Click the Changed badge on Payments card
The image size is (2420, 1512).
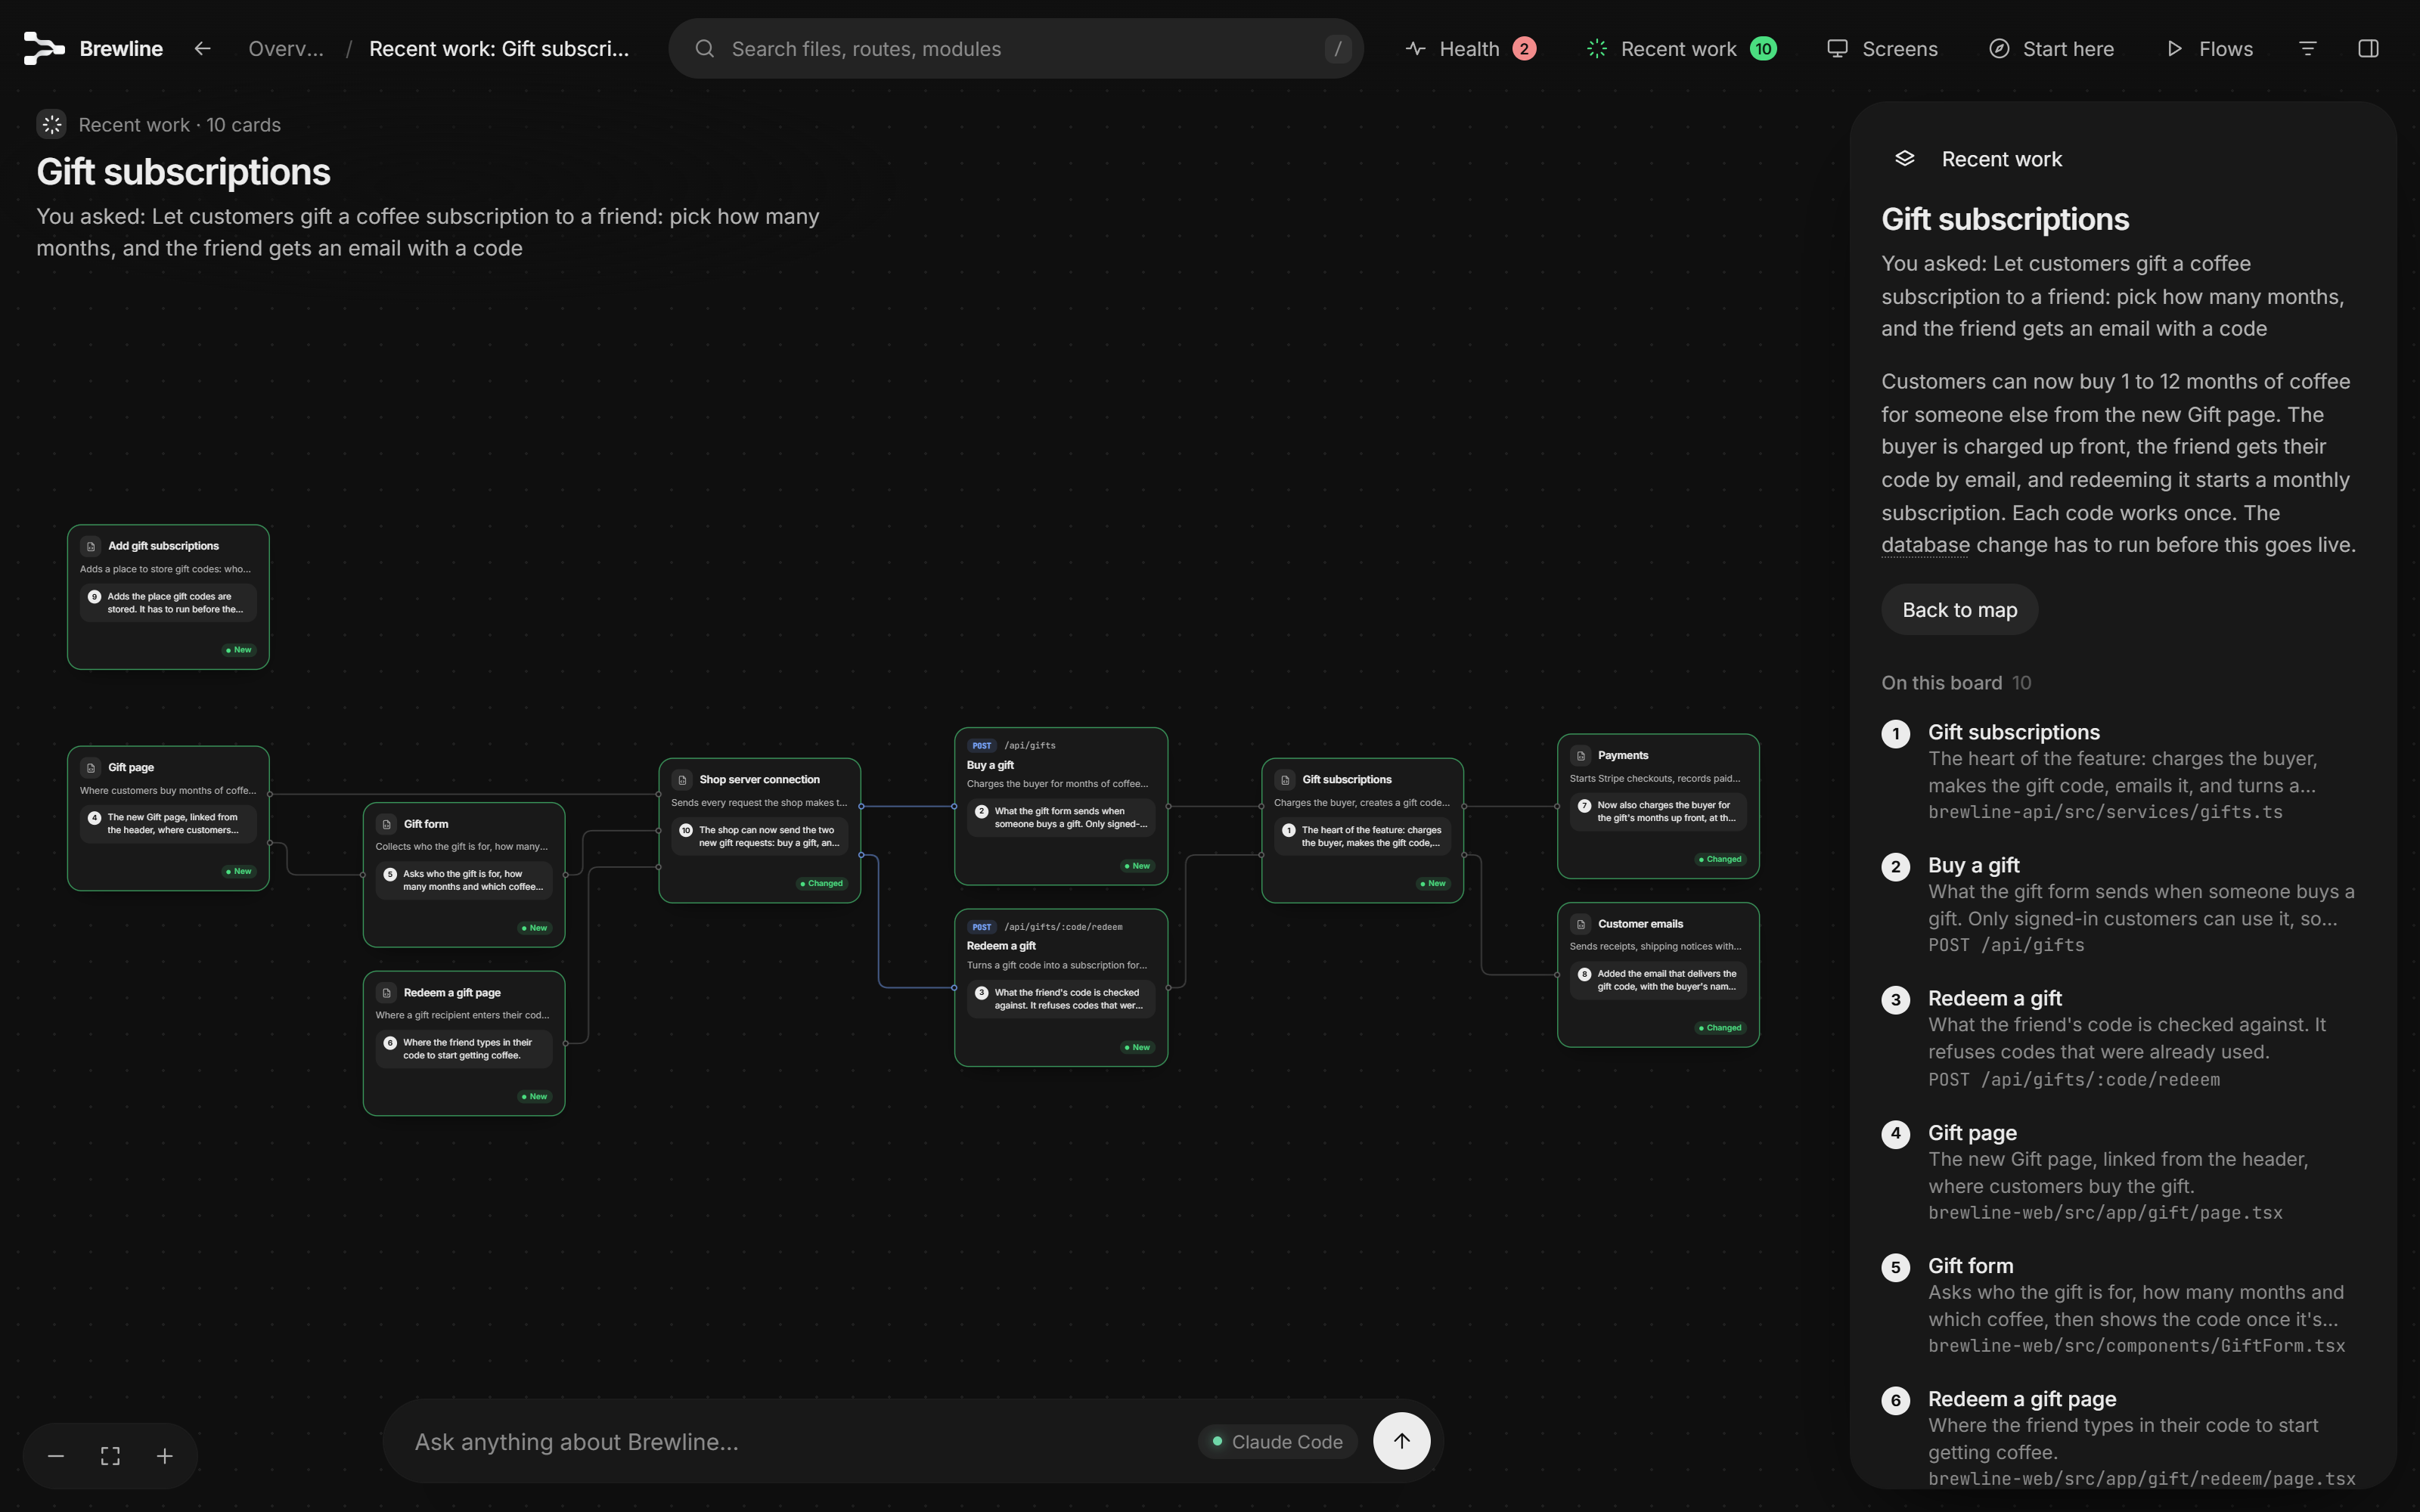tap(1720, 859)
